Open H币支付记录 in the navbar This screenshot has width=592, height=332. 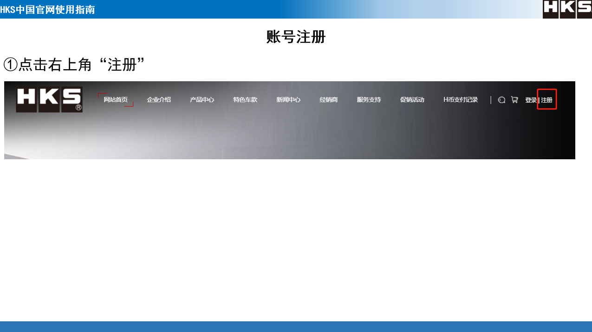click(x=461, y=100)
